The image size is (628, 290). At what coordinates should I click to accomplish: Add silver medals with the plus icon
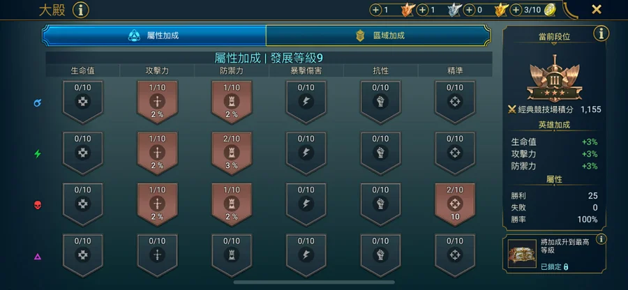point(422,10)
